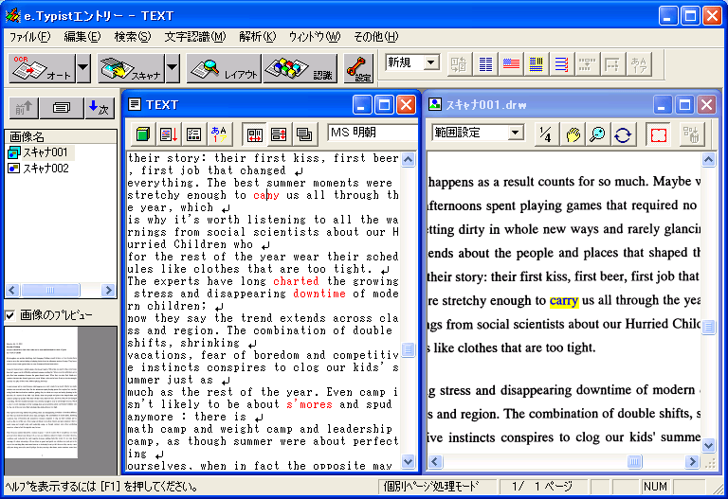Go to next image (次) button
Screen dimensions: 728x499
click(x=99, y=108)
